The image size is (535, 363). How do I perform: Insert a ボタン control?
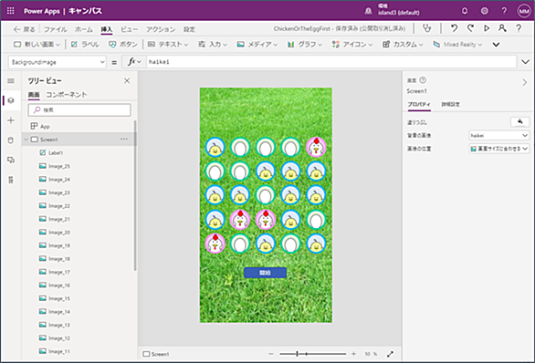[x=123, y=45]
